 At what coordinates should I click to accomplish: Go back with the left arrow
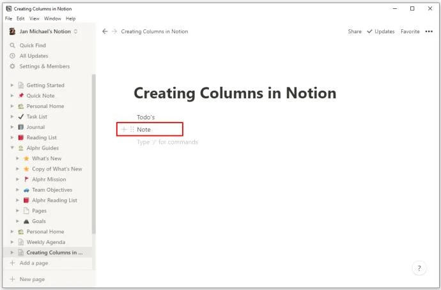105,31
